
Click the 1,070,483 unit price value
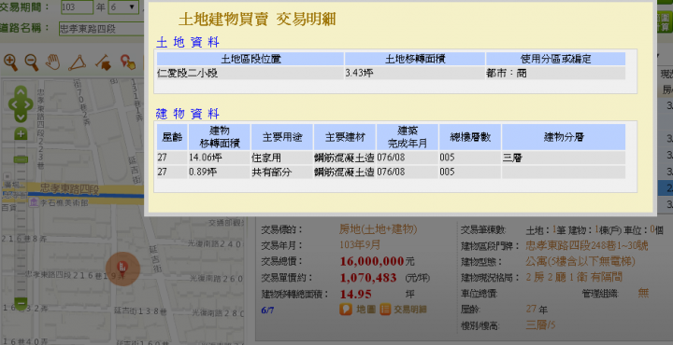coord(368,277)
